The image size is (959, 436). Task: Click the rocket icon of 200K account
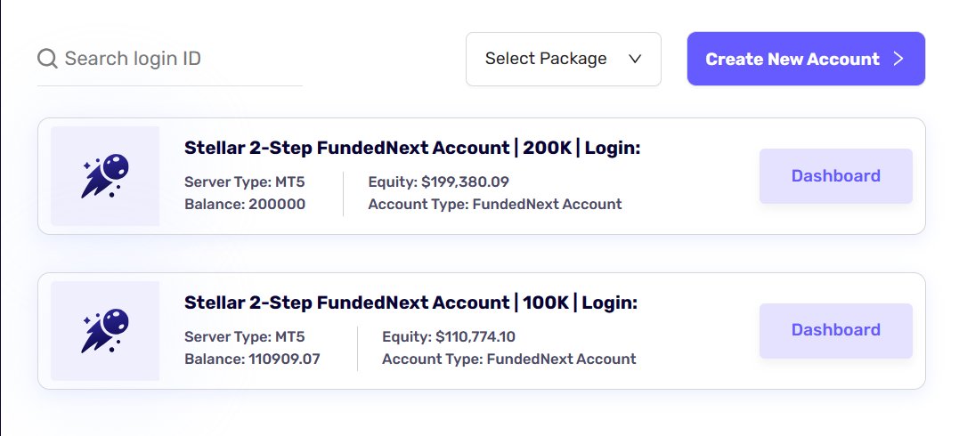(x=106, y=175)
